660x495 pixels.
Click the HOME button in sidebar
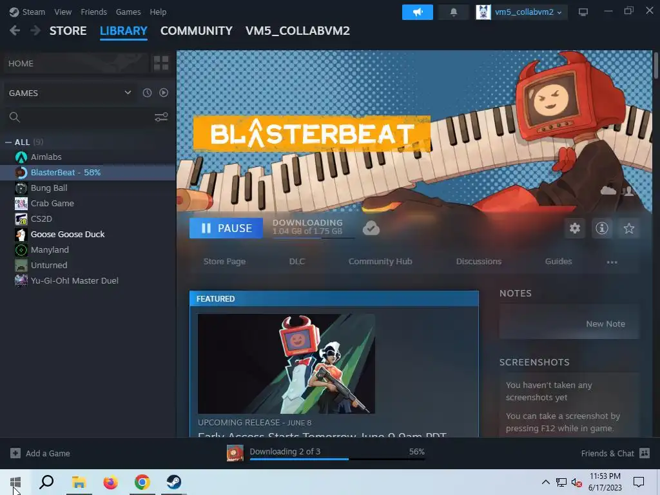pyautogui.click(x=75, y=63)
